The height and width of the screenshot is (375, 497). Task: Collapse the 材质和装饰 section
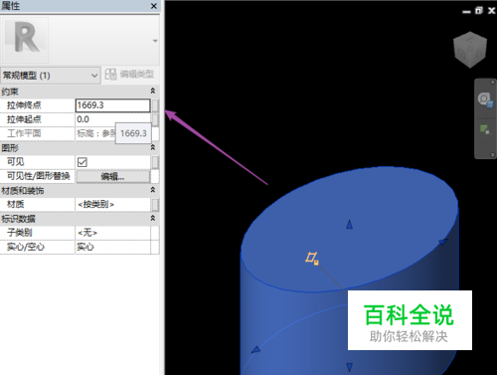click(x=153, y=190)
